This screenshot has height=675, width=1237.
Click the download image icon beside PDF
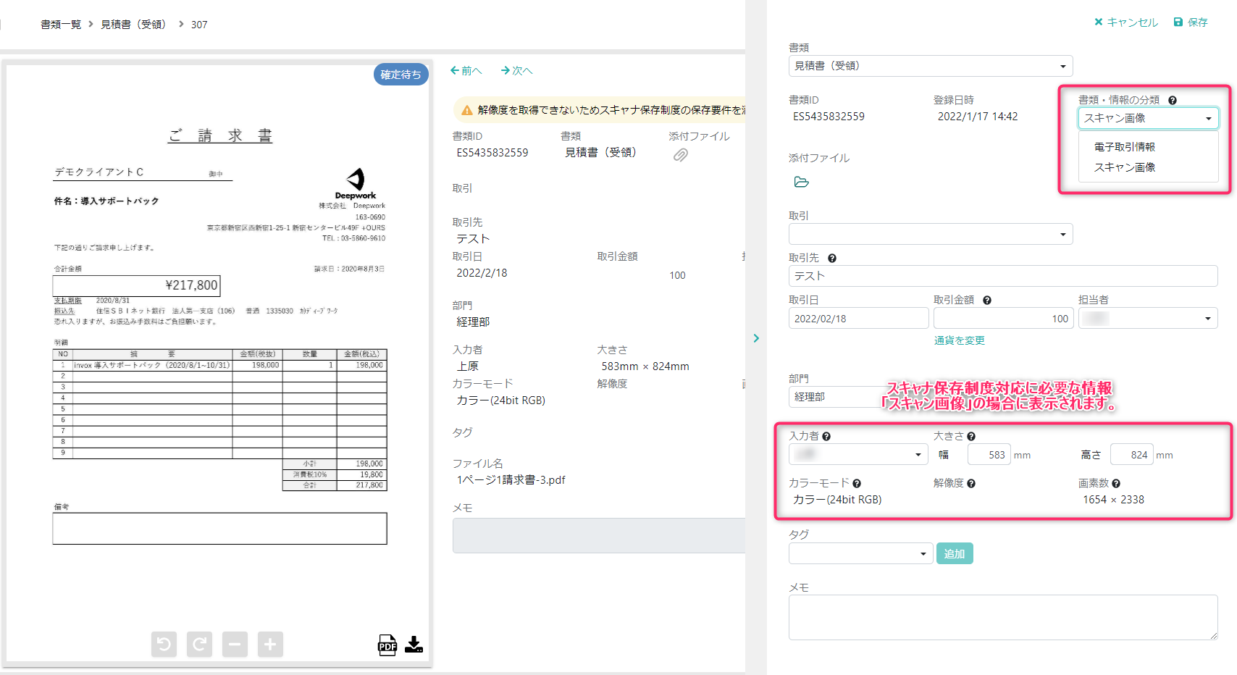tap(414, 644)
